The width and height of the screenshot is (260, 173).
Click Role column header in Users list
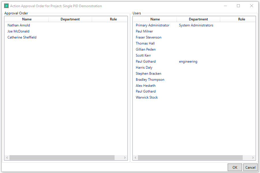[242, 19]
